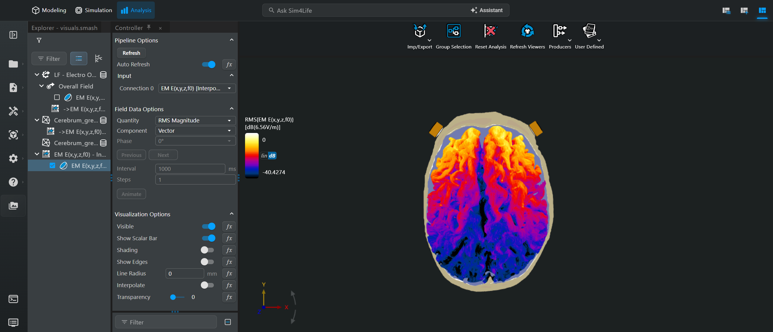Enable the Interpolate switch
This screenshot has height=332, width=773.
click(207, 285)
